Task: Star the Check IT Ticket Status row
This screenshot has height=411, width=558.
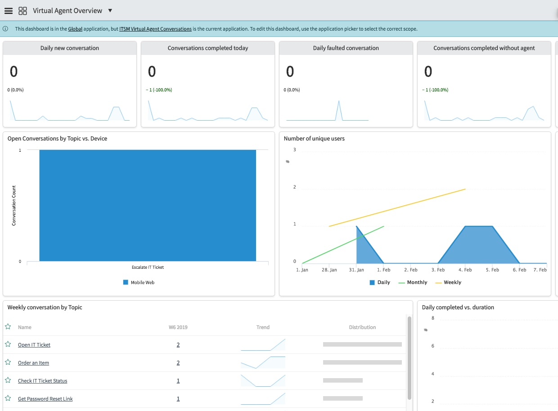Action: (x=8, y=380)
